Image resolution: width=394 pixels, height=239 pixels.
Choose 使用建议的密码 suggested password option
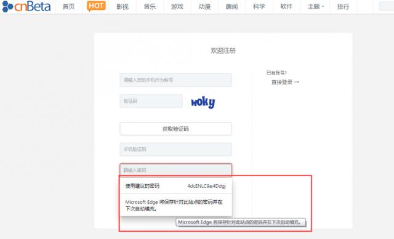[175, 186]
